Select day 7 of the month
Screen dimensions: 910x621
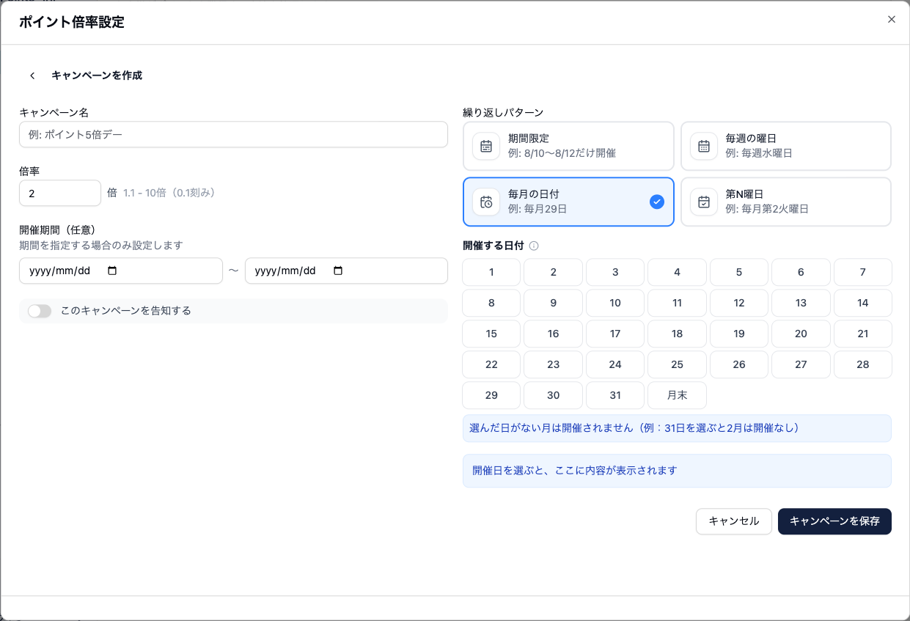coord(863,272)
